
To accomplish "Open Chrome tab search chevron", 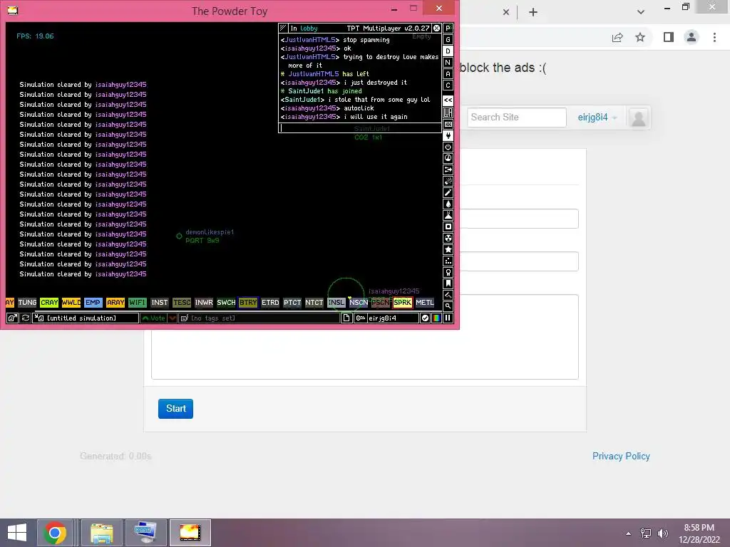I will pyautogui.click(x=641, y=12).
